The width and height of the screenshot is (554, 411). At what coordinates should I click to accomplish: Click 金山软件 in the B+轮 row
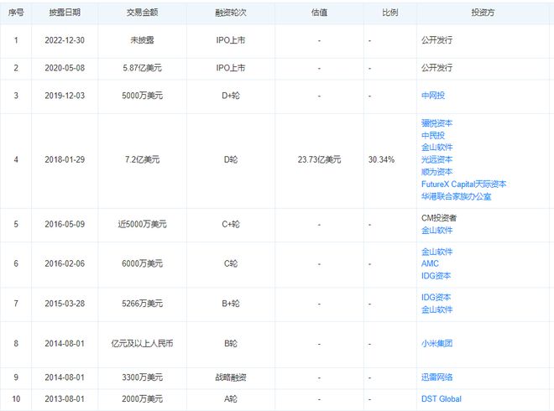(x=436, y=310)
